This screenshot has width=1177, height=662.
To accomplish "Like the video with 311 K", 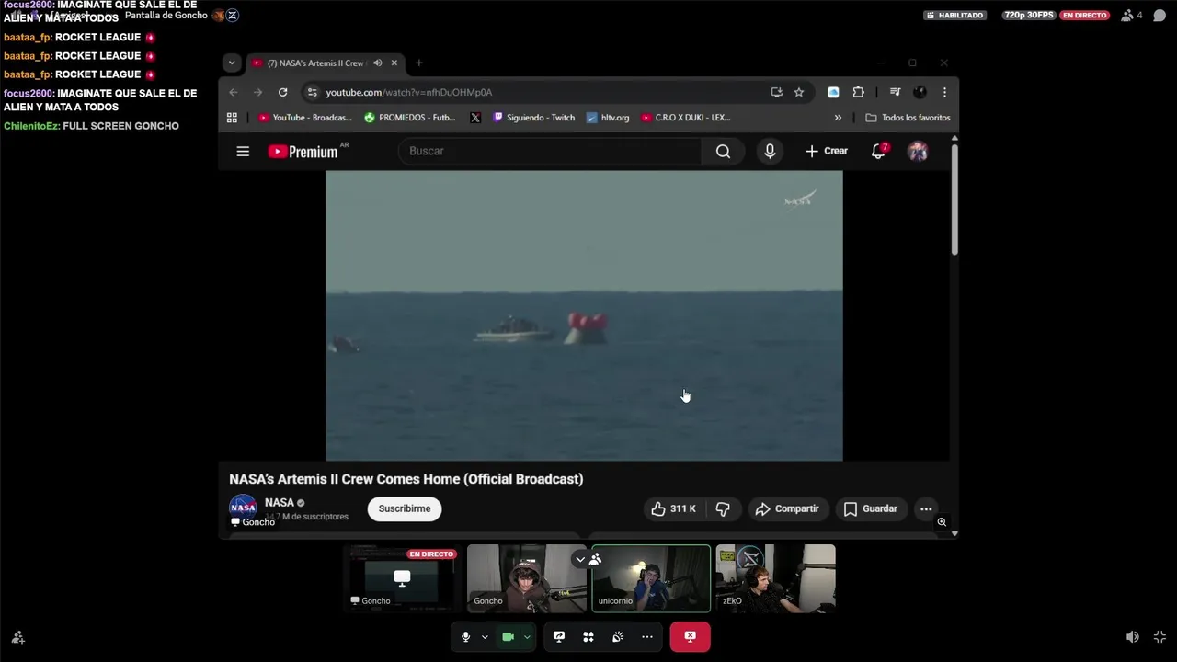I will (674, 508).
